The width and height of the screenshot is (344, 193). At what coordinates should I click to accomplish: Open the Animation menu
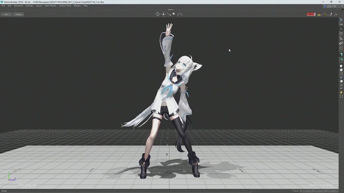click(x=18, y=5)
